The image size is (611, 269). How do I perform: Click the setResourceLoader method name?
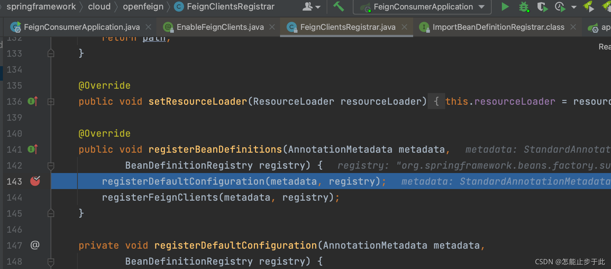click(198, 101)
